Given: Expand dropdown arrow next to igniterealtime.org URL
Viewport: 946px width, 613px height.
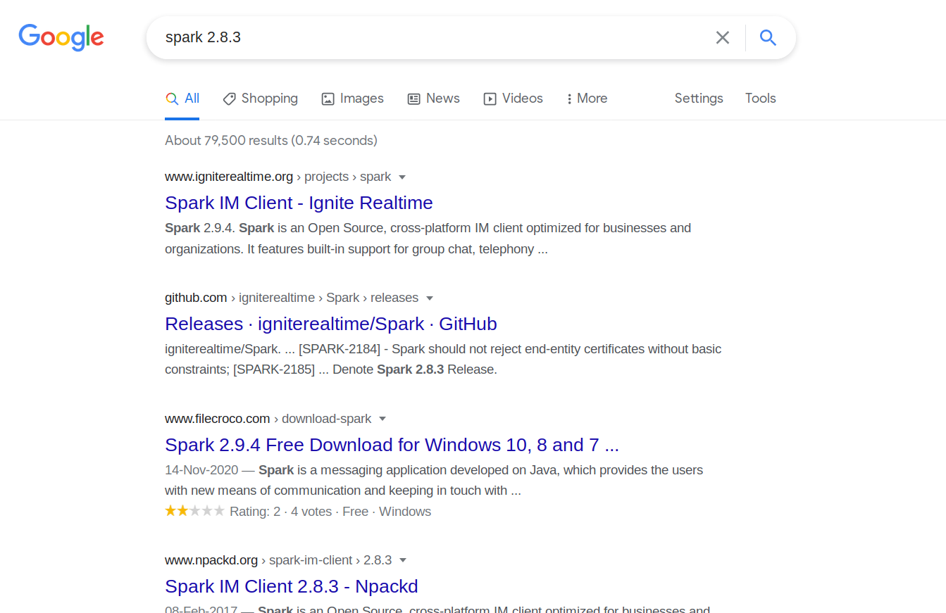Looking at the screenshot, I should click(x=402, y=177).
